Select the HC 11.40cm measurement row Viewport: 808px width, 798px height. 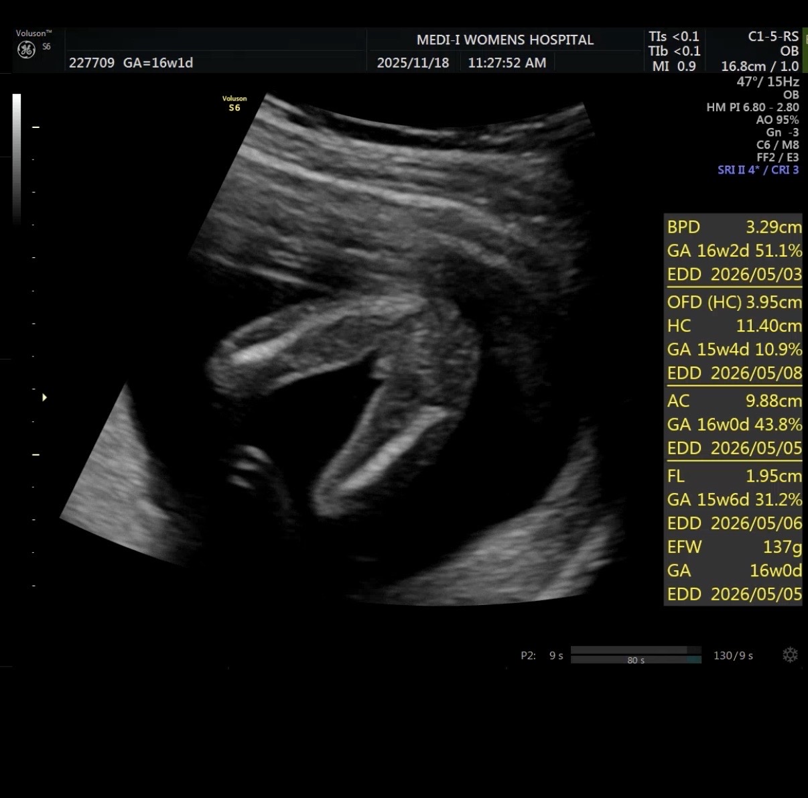click(734, 326)
